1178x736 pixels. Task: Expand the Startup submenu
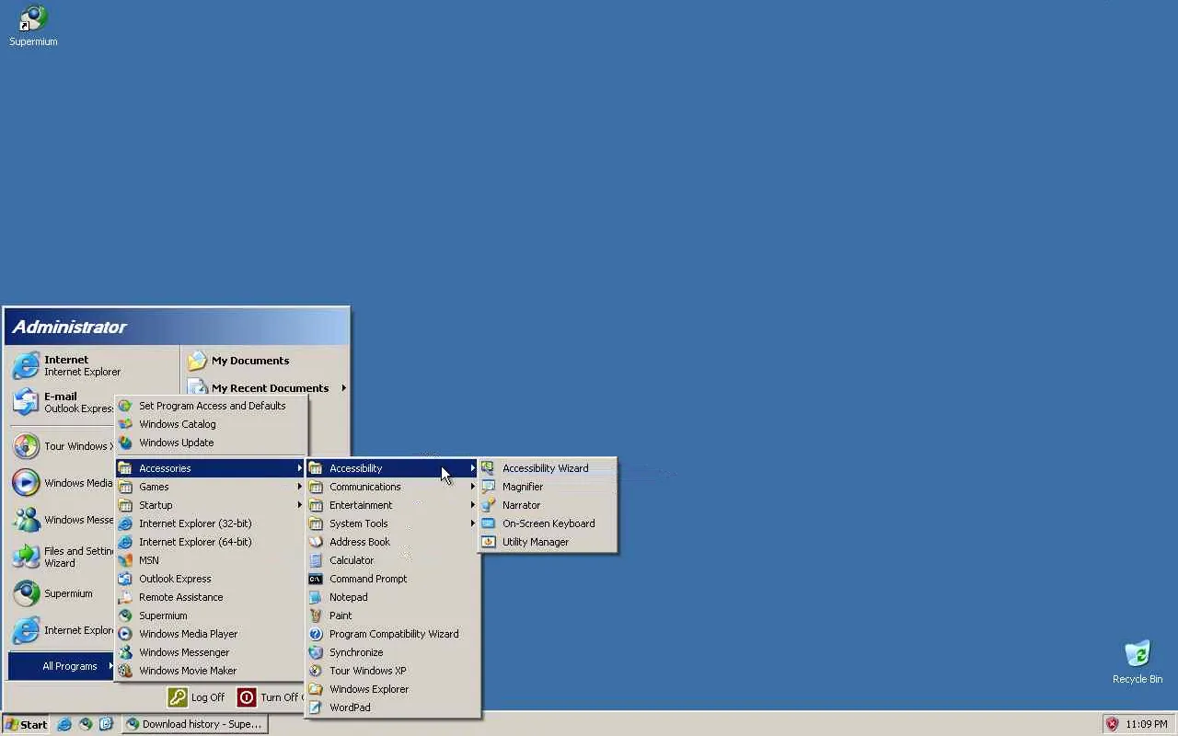(x=211, y=505)
